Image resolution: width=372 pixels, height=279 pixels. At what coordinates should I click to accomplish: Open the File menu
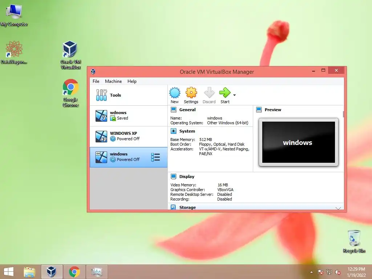pos(96,81)
